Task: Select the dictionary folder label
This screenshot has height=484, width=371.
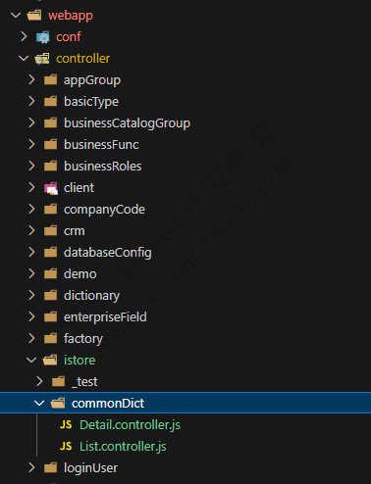Action: (91, 296)
